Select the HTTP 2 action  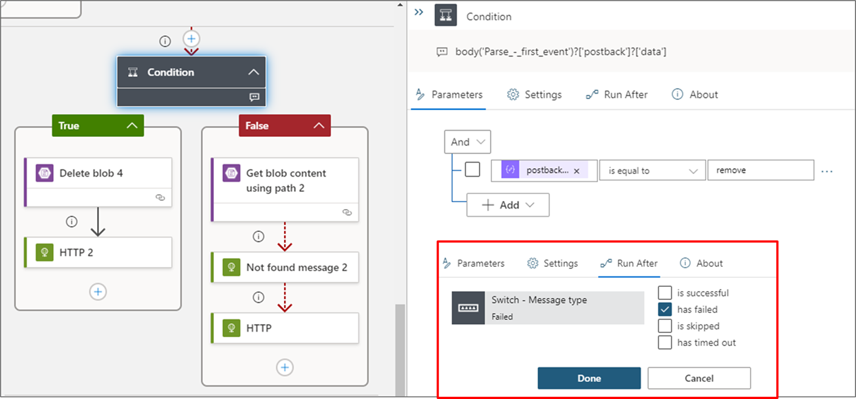pyautogui.click(x=98, y=252)
